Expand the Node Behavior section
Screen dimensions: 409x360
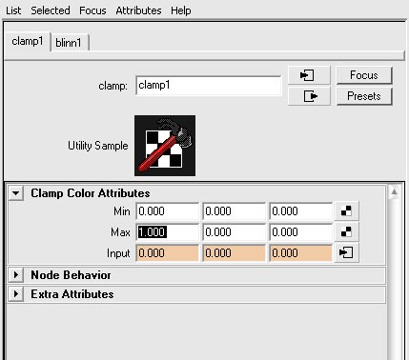pos(16,275)
